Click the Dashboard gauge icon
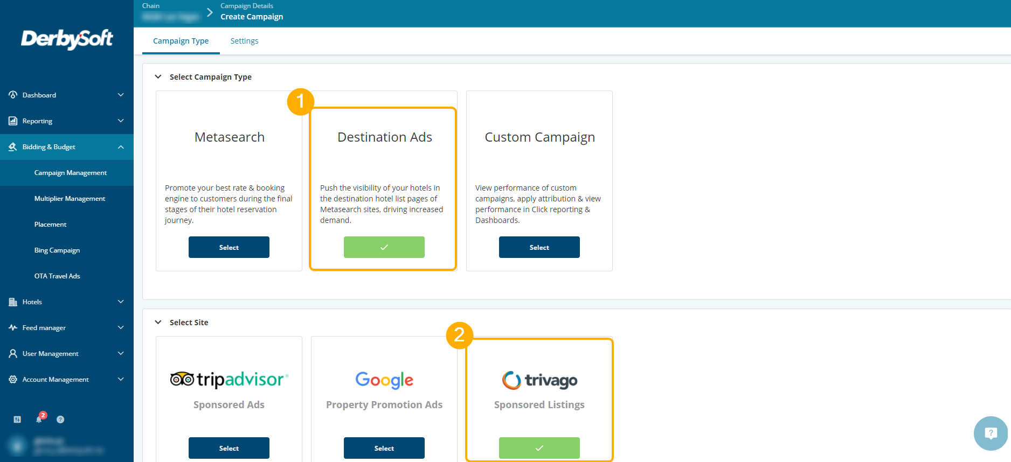 13,95
